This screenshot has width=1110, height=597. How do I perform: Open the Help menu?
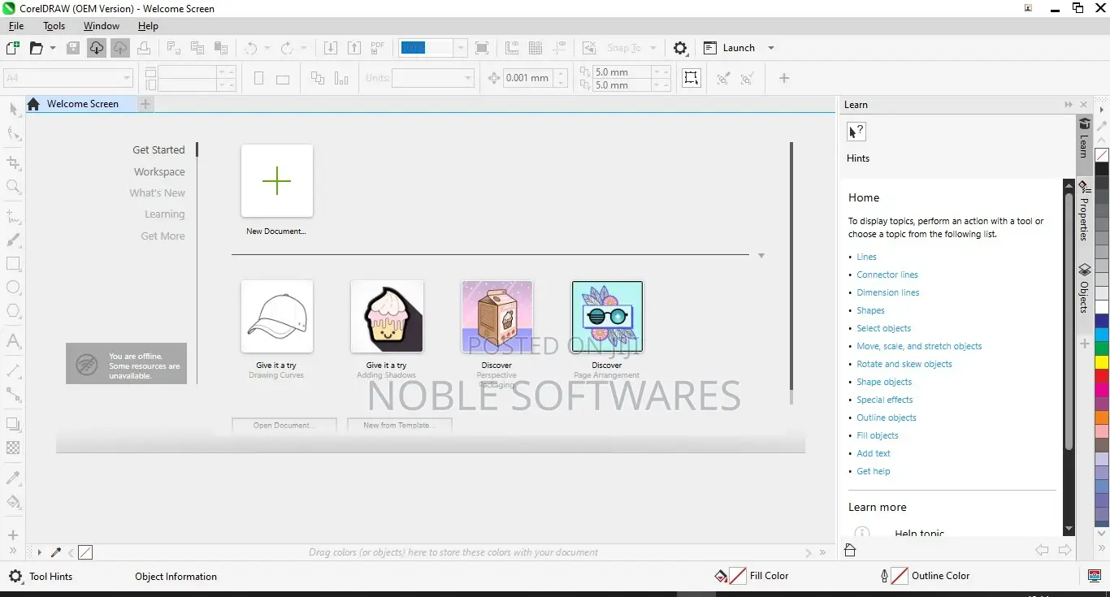click(x=148, y=26)
